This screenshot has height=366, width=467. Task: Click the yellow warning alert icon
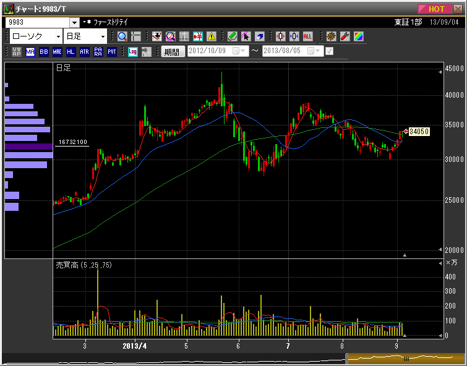click(212, 36)
